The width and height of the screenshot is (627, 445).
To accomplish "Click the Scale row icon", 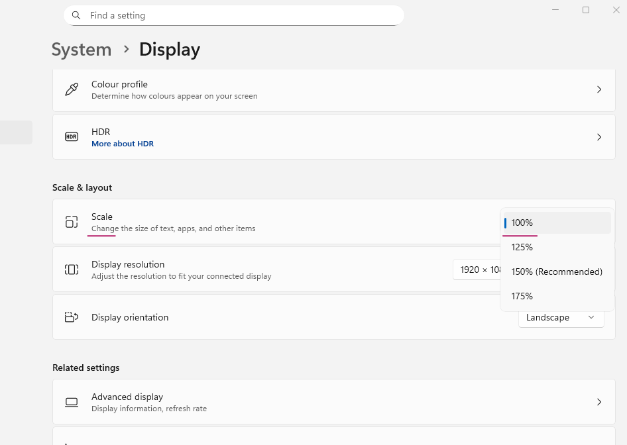I will click(x=72, y=222).
